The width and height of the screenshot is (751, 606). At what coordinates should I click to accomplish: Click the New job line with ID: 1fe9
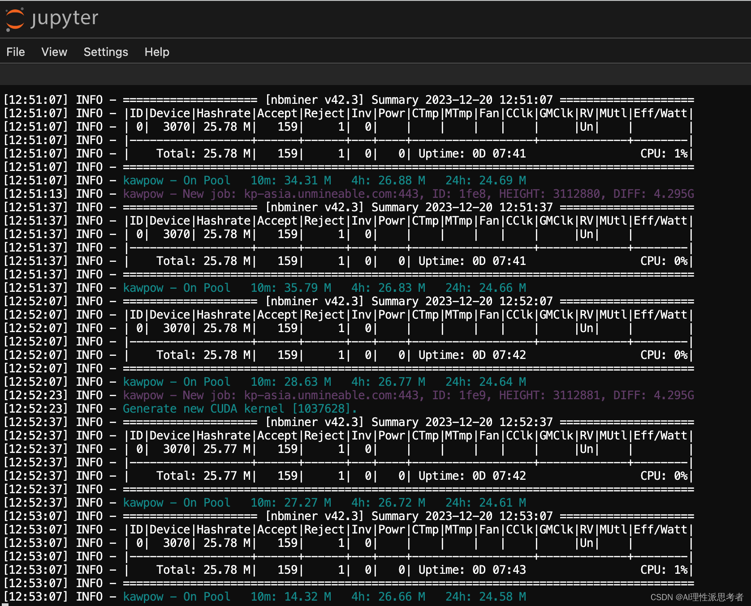pos(349,395)
